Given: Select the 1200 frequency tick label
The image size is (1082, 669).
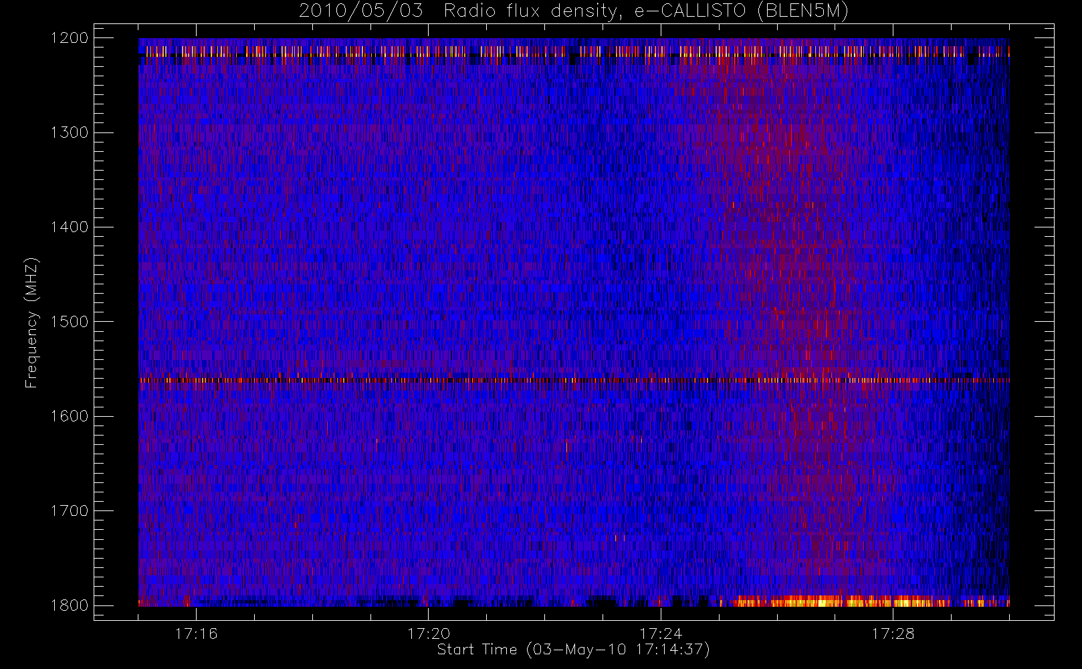Looking at the screenshot, I should (70, 38).
